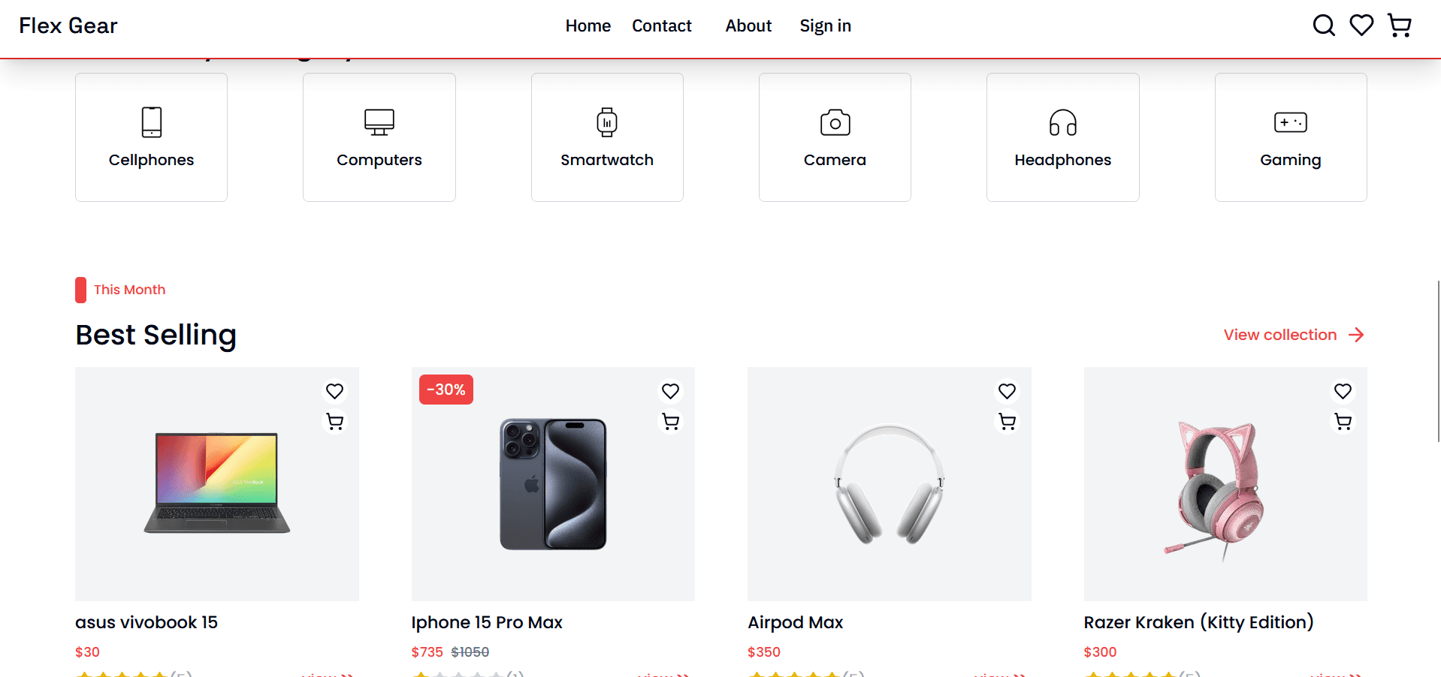Open the search magnifier icon in header

click(x=1324, y=26)
